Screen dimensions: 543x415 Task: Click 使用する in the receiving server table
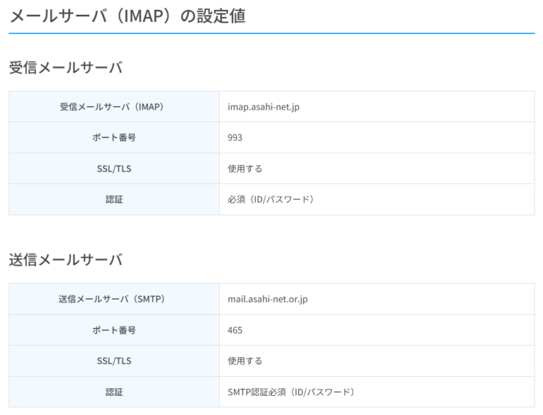(x=245, y=169)
